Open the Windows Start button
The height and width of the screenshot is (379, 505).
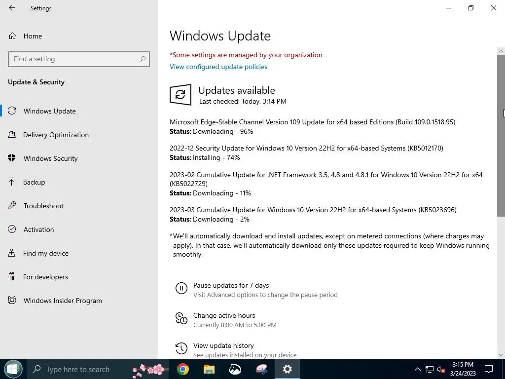click(x=13, y=369)
